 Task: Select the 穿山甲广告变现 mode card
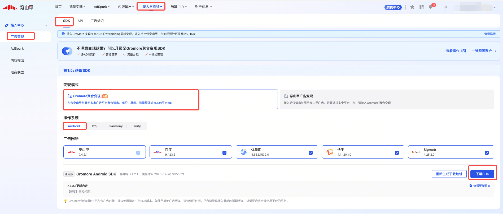387,99
